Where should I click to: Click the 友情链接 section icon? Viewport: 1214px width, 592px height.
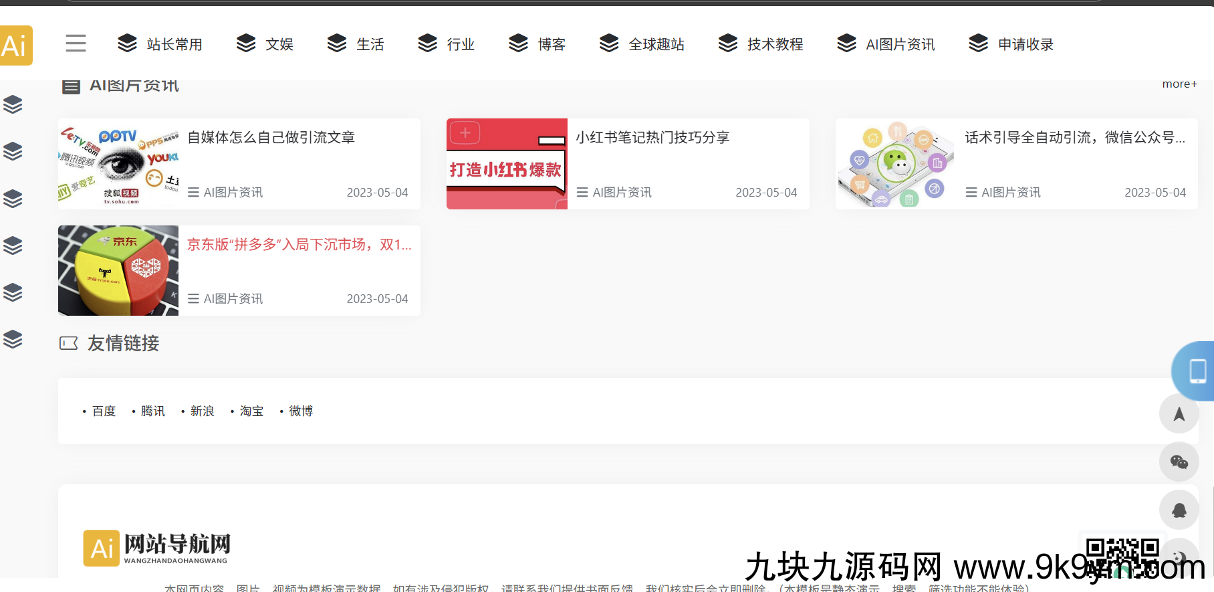[69, 343]
